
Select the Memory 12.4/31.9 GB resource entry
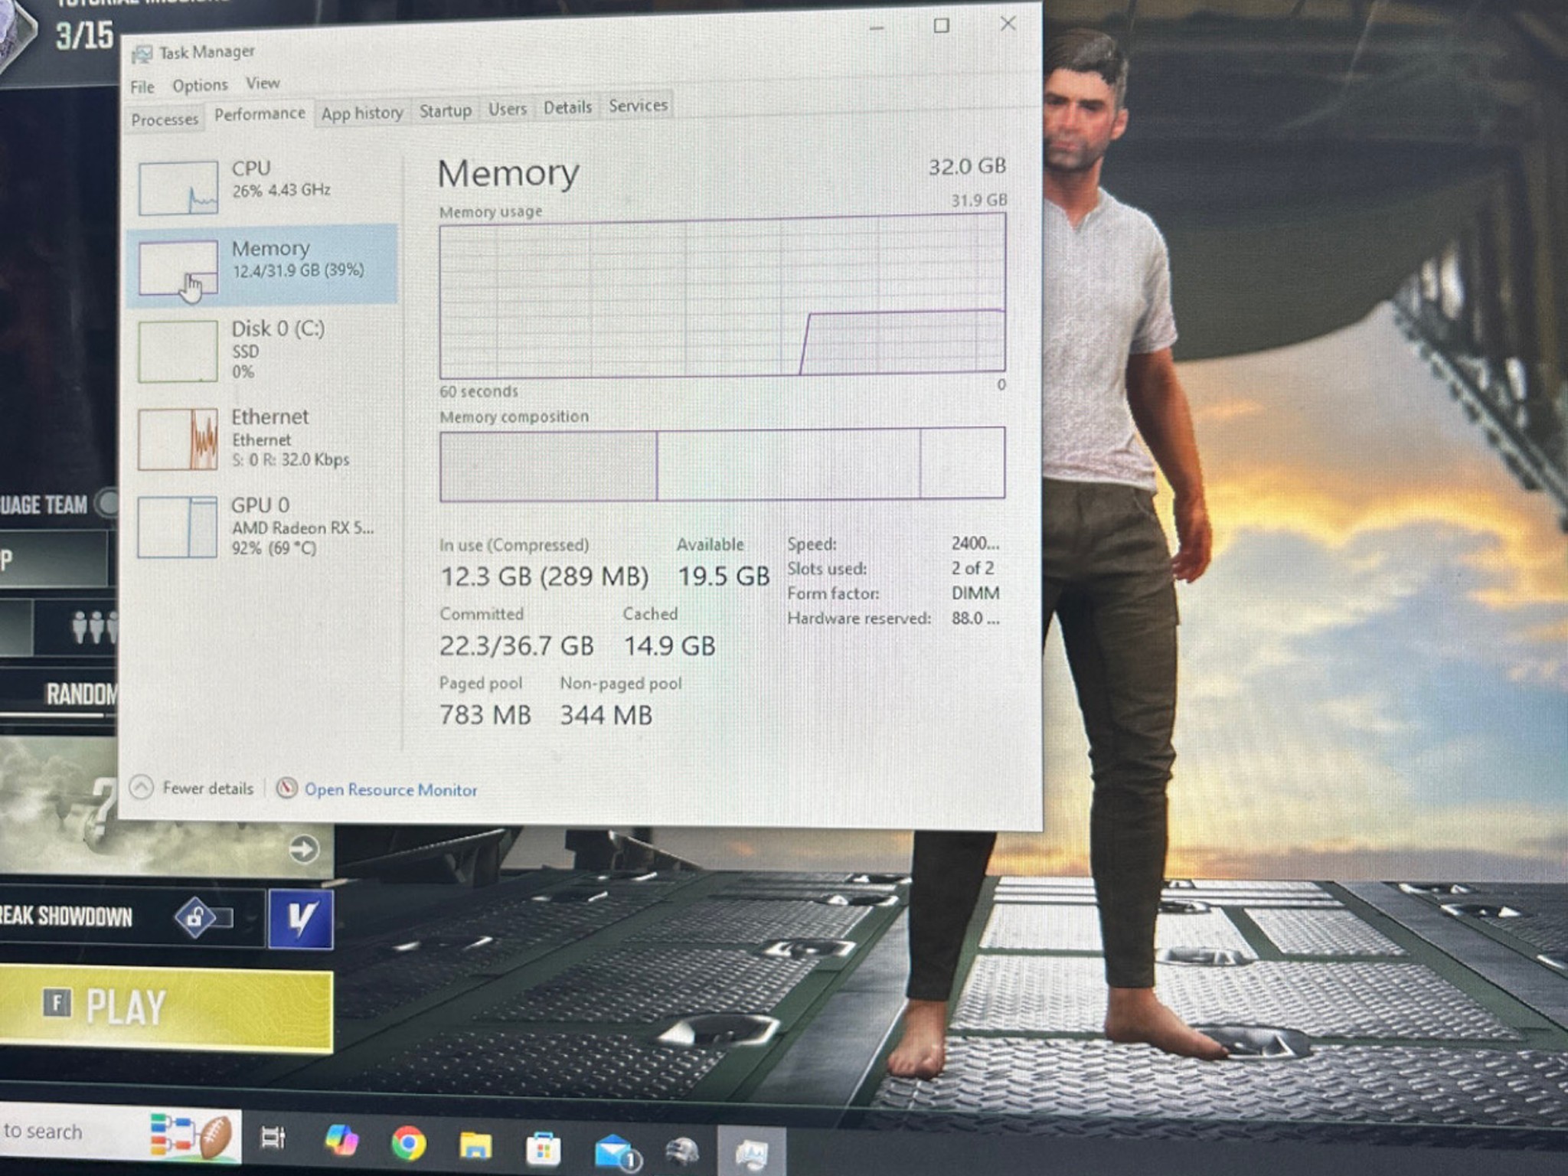click(x=263, y=265)
